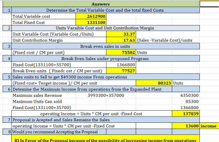Click the 'Units' label after 80323

[x=178, y=83]
